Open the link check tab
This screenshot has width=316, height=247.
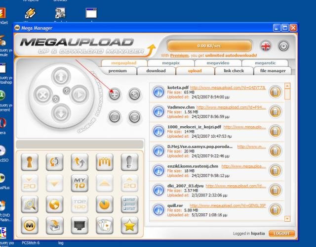(x=234, y=71)
